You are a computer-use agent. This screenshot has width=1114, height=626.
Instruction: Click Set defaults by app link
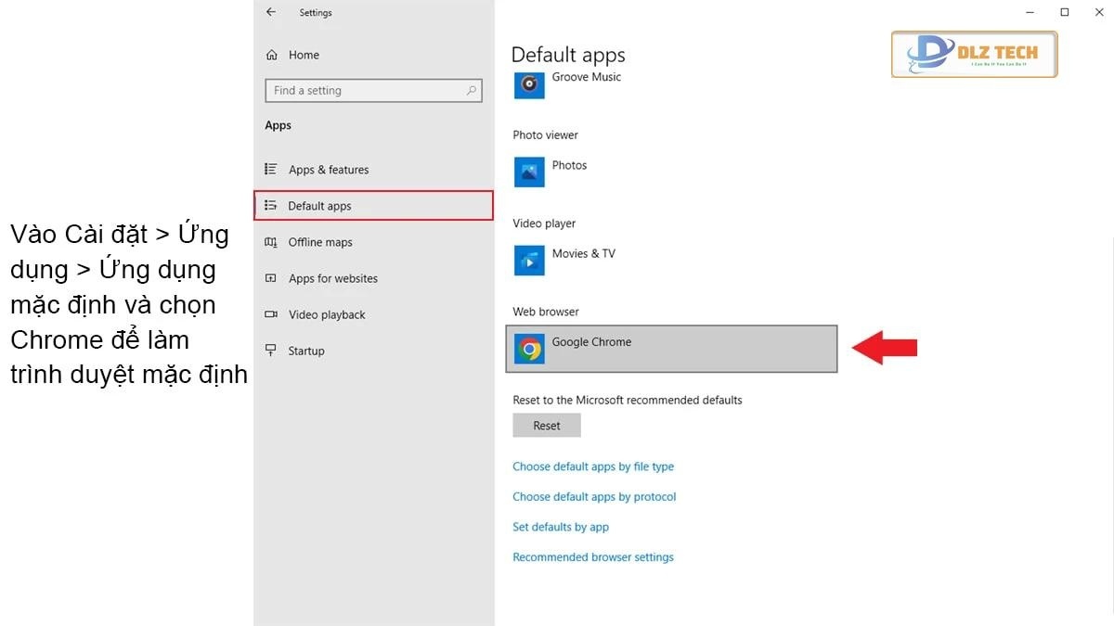coord(561,527)
